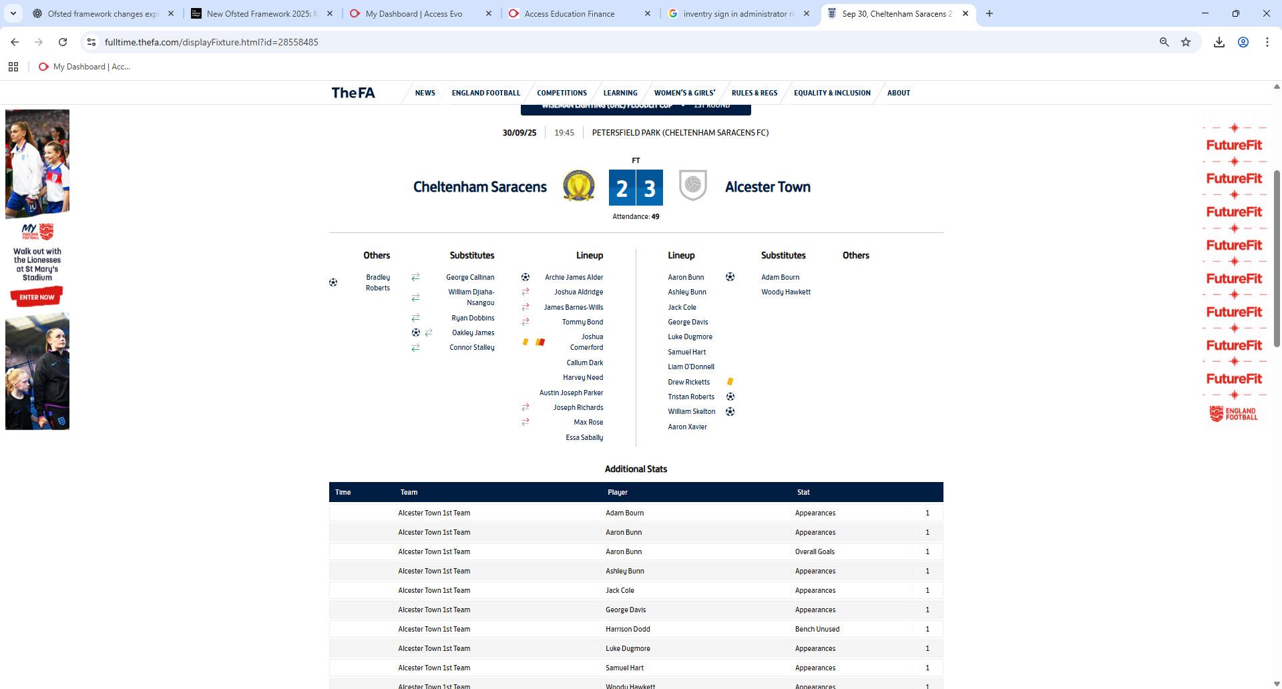Viewport: 1282px width, 689px height.
Task: Open the NEWS menu
Action: [x=425, y=93]
